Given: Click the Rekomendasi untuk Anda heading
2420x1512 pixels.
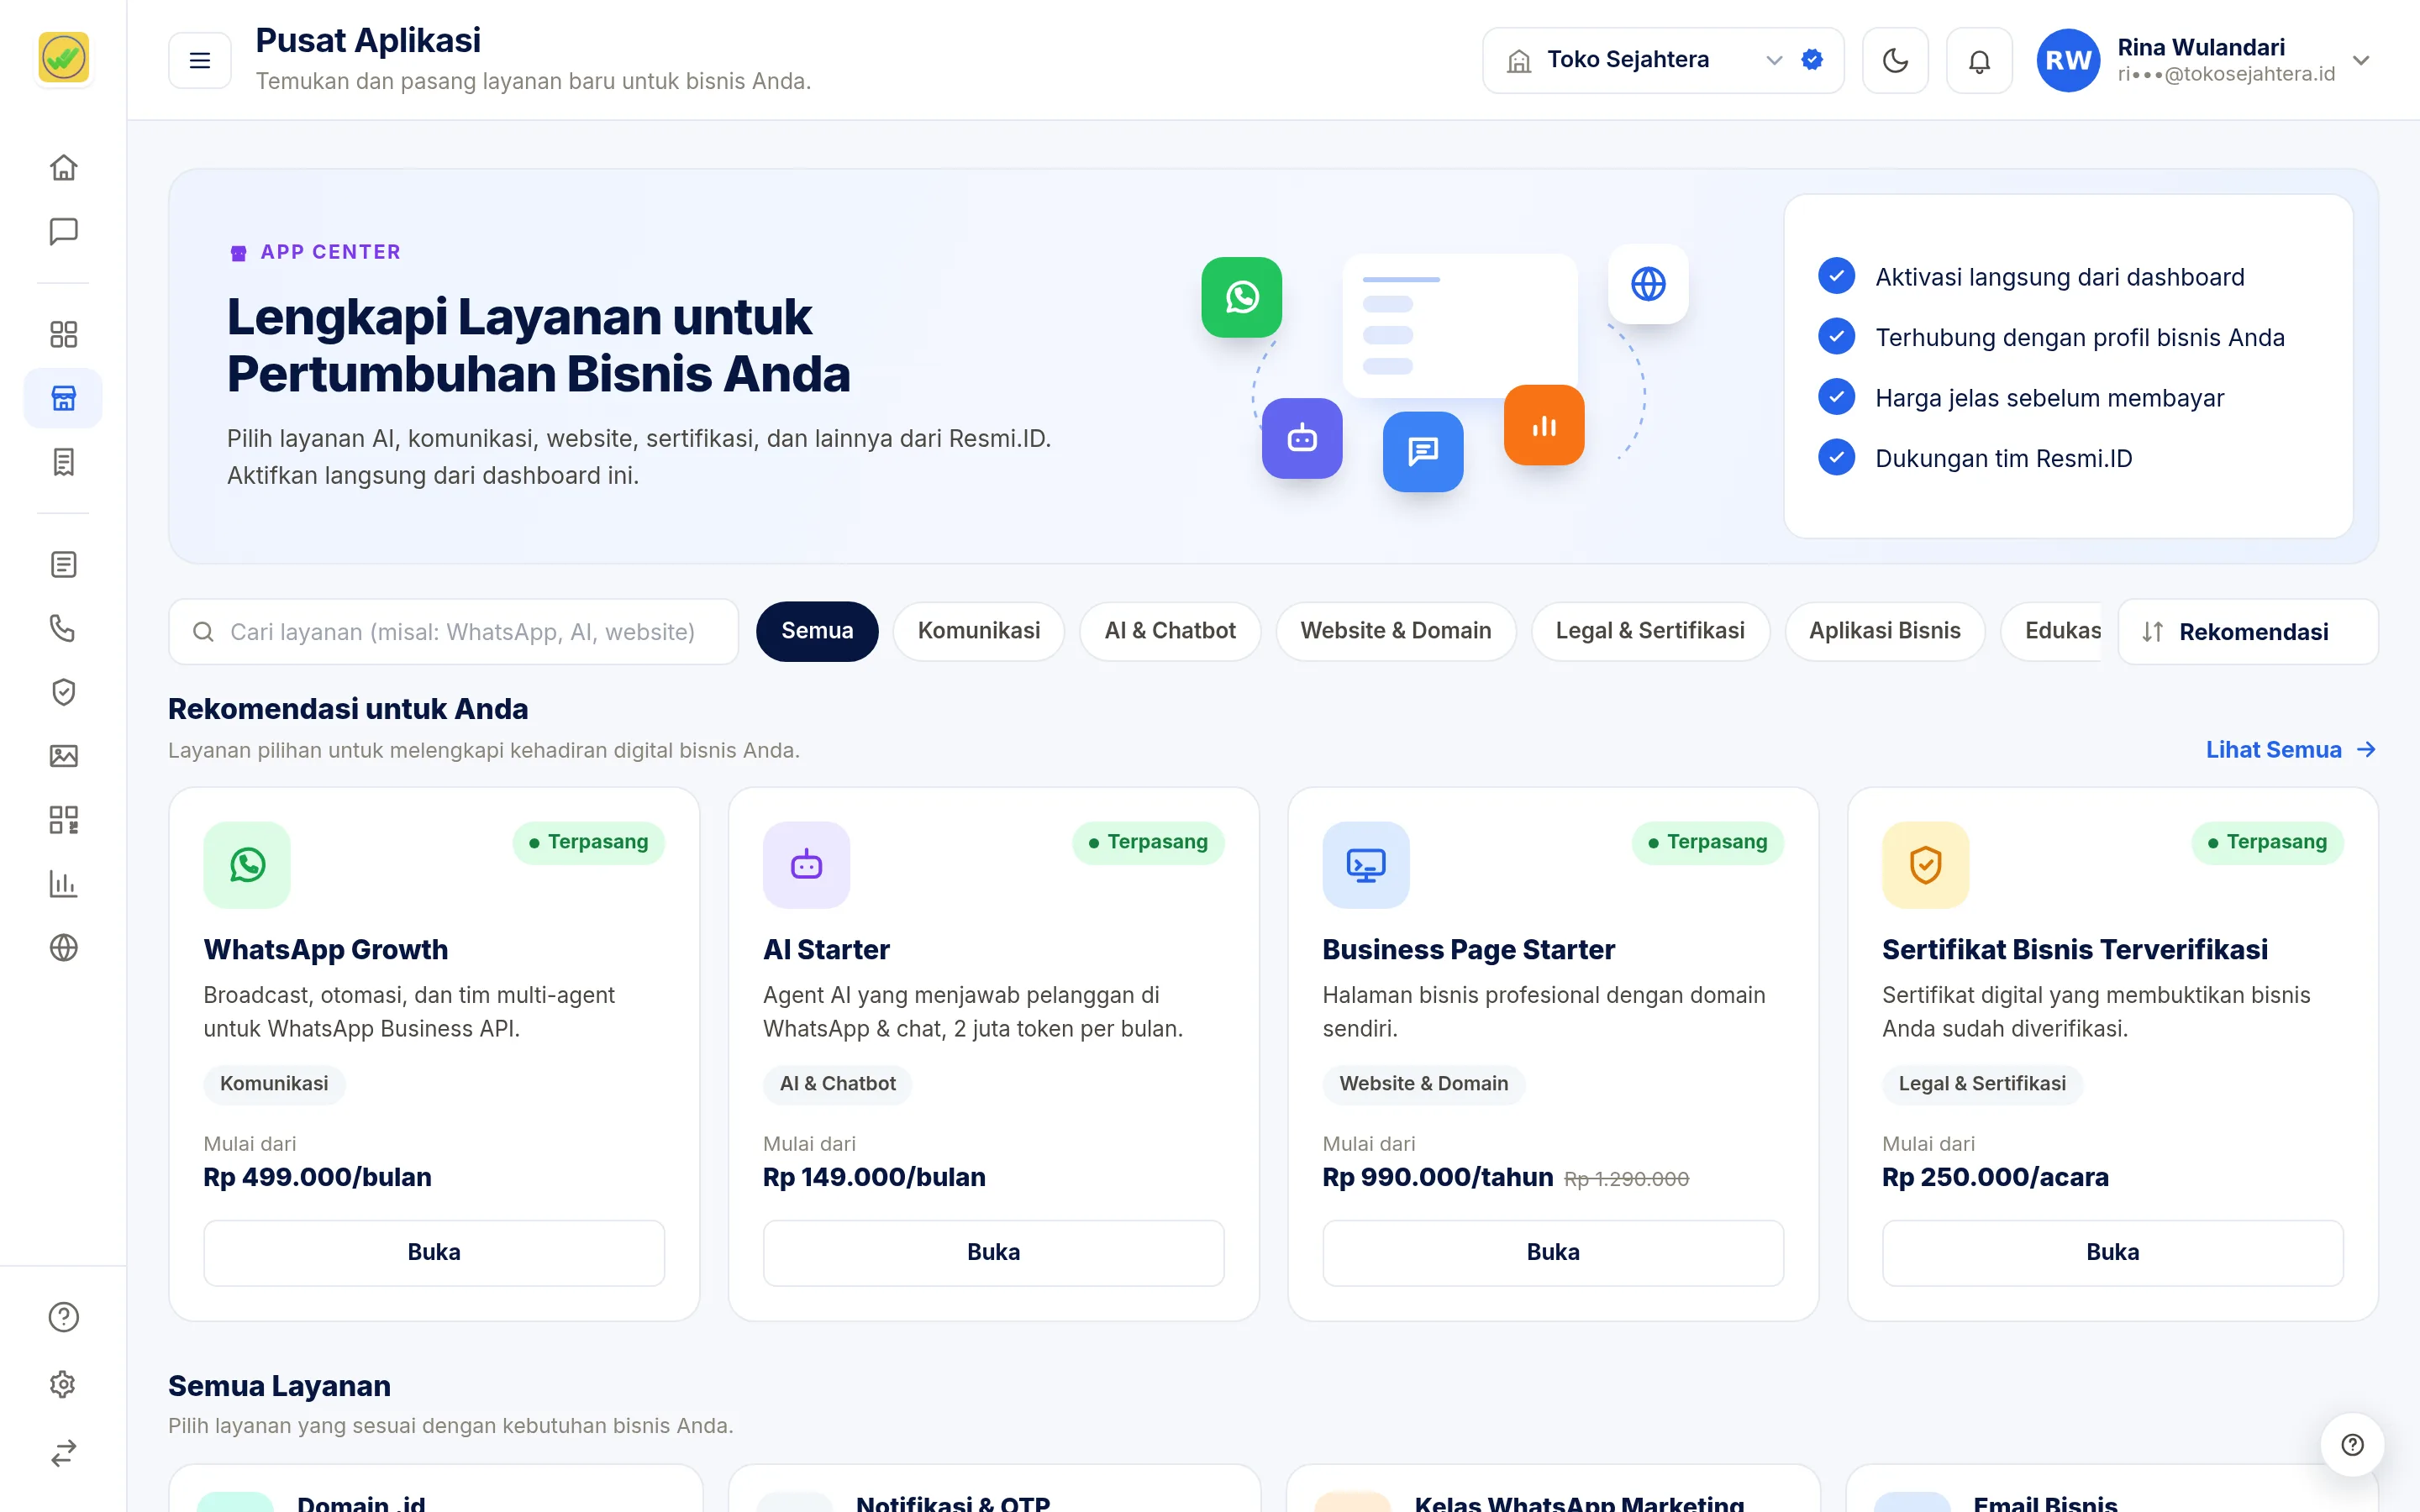Looking at the screenshot, I should click(348, 709).
